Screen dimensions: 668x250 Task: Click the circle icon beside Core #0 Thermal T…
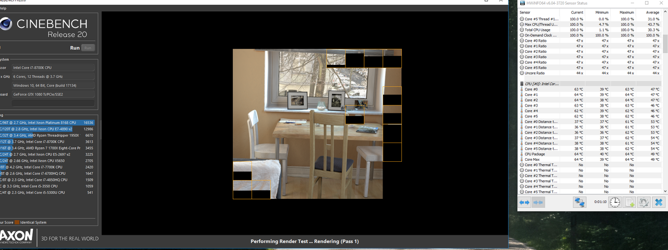[x=522, y=165]
